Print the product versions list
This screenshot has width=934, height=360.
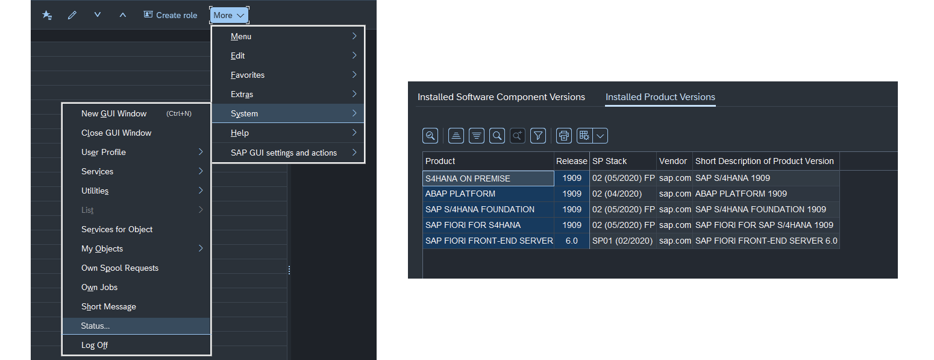[x=563, y=135]
